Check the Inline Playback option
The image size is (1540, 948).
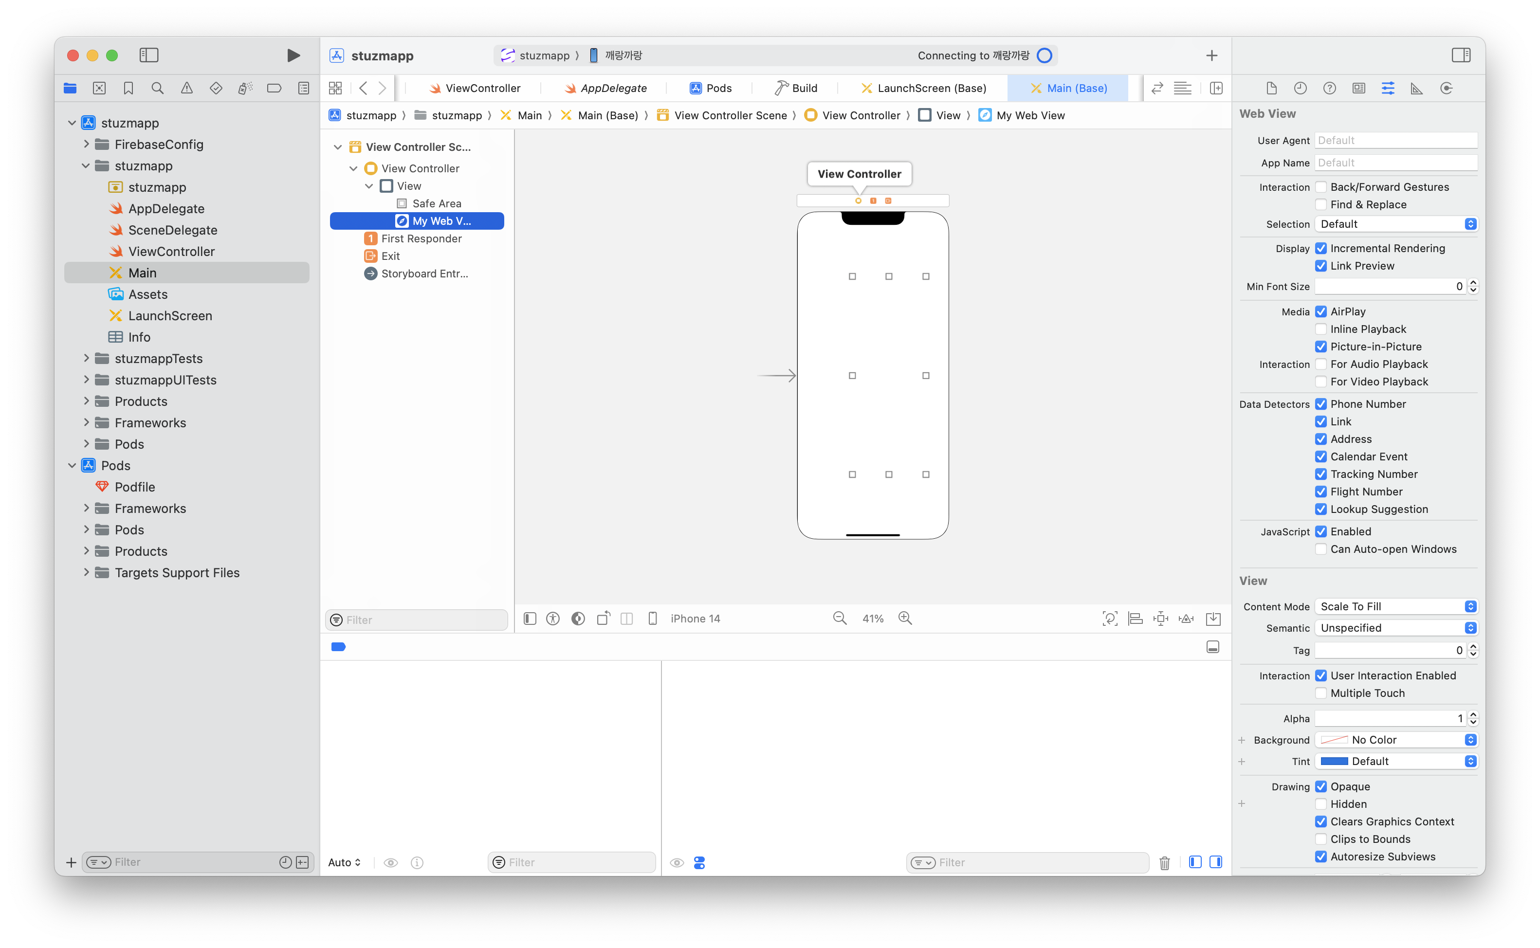point(1320,329)
